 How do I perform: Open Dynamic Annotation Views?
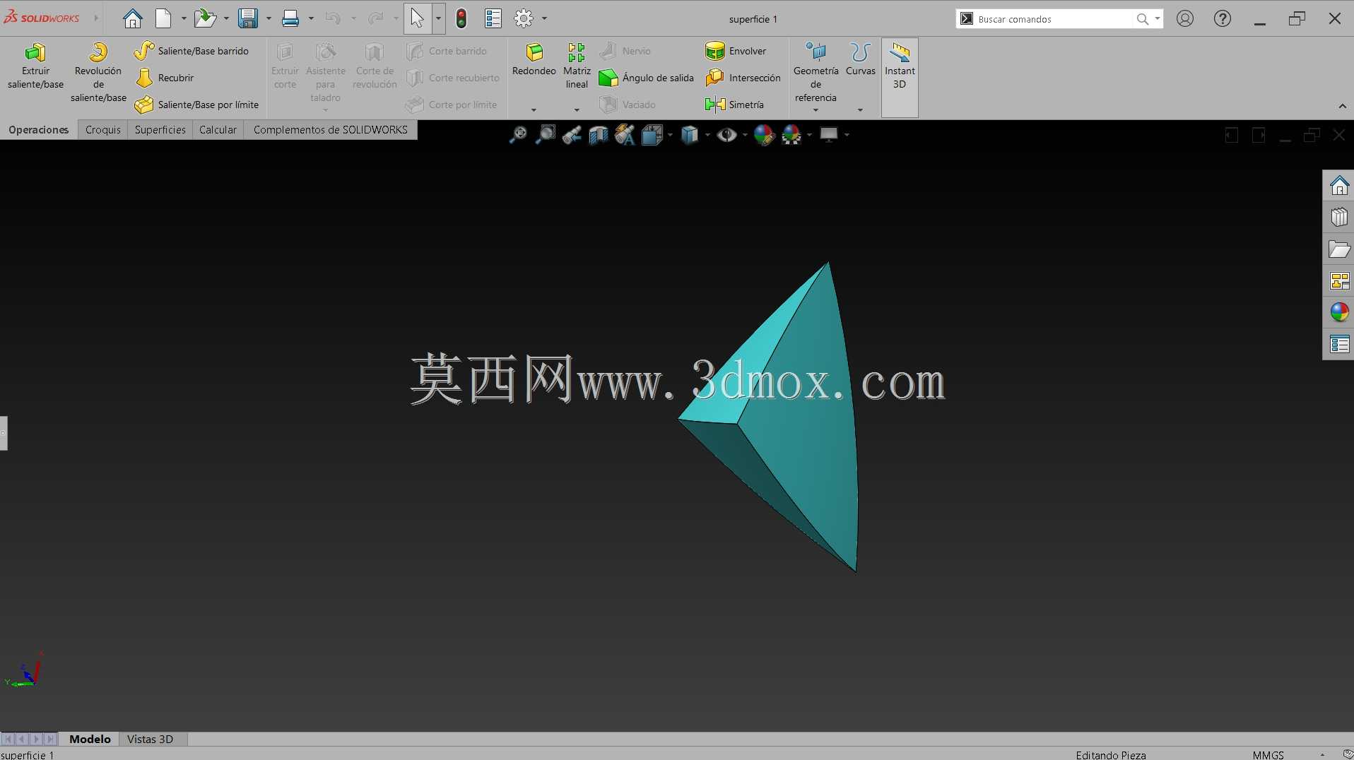(625, 134)
